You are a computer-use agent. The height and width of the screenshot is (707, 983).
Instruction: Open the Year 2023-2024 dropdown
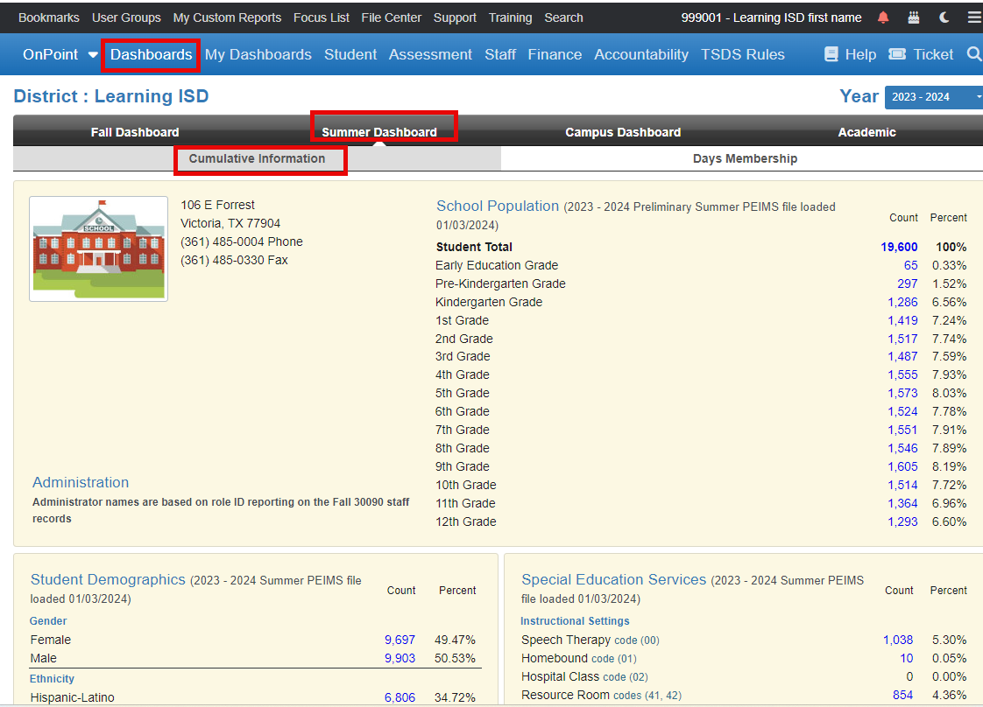coord(929,97)
